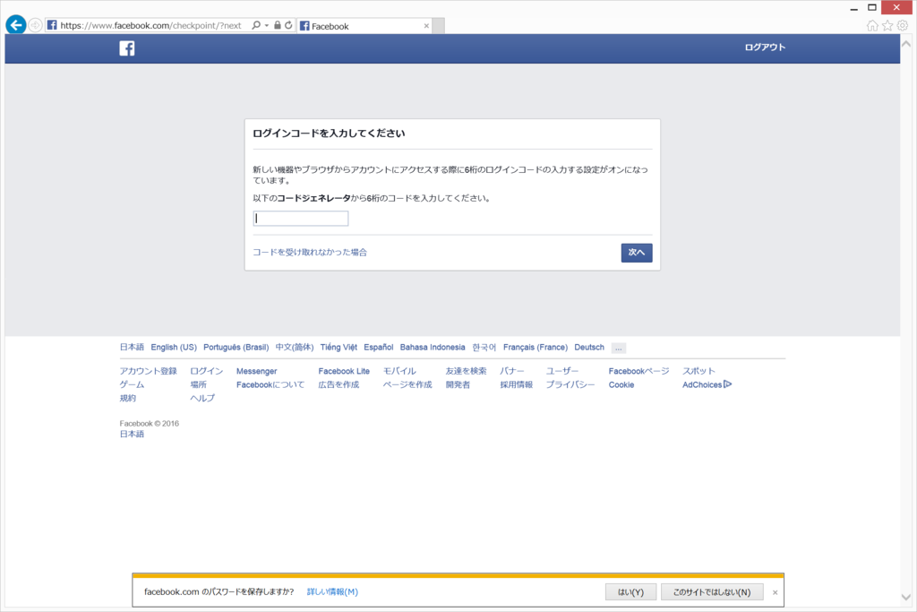The width and height of the screenshot is (917, 612).
Task: Select the Facebook browser tab
Action: pos(364,26)
